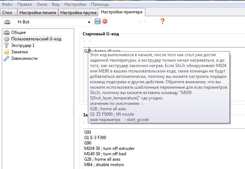
Task: Click the 'M140 S0 ; turn off bed' line
Action: (105, 154)
